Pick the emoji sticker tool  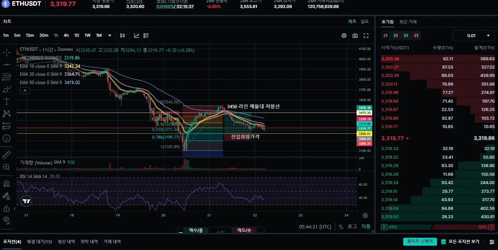coord(6,138)
